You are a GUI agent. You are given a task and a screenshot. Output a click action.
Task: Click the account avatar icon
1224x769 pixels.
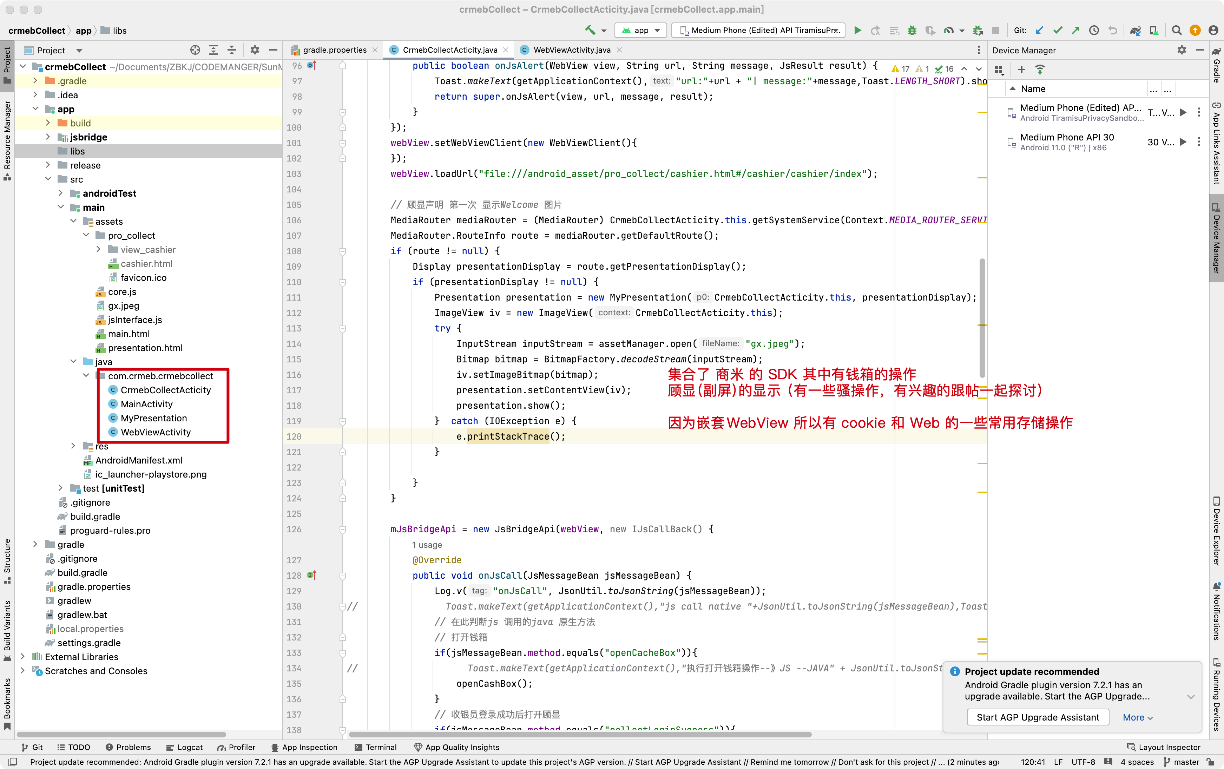pyautogui.click(x=1213, y=30)
